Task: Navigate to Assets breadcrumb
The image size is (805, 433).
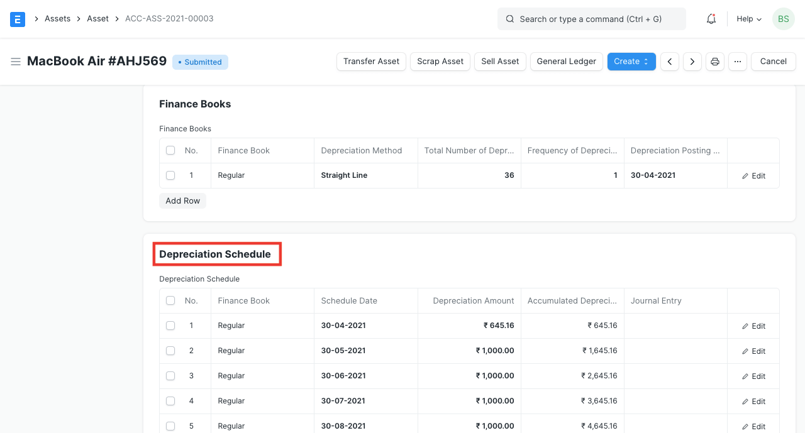Action: [57, 19]
